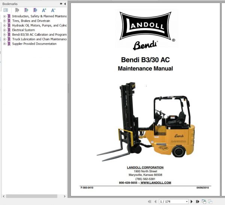Click the Bookmarks panel title
The width and height of the screenshot is (225, 205).
10,4
